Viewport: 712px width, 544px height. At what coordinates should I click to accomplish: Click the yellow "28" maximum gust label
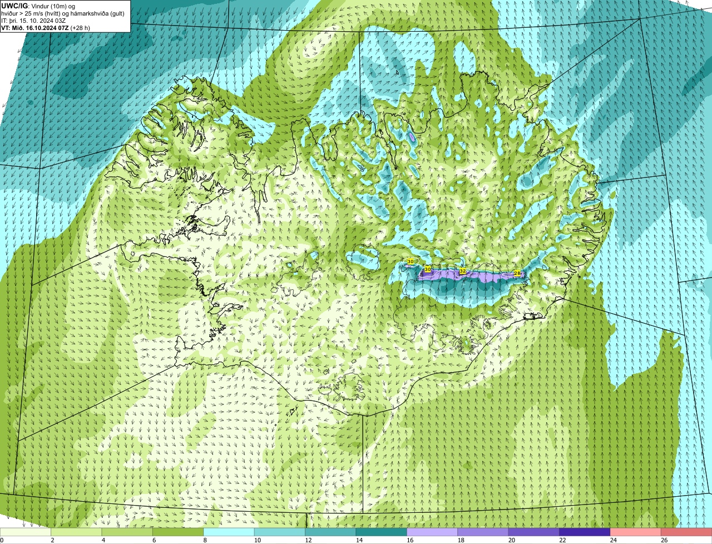click(x=517, y=273)
